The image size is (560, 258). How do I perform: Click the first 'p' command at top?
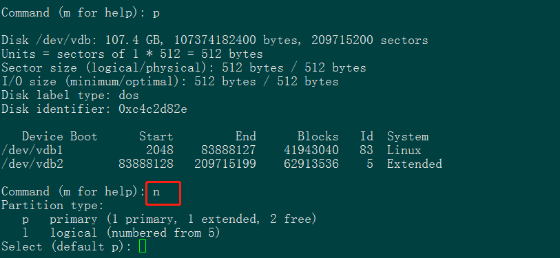(x=156, y=14)
